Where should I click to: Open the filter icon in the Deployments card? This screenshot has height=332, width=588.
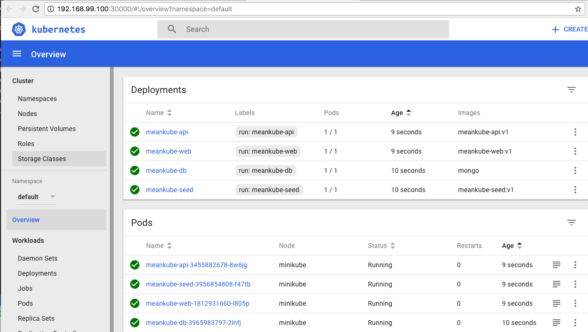click(571, 90)
